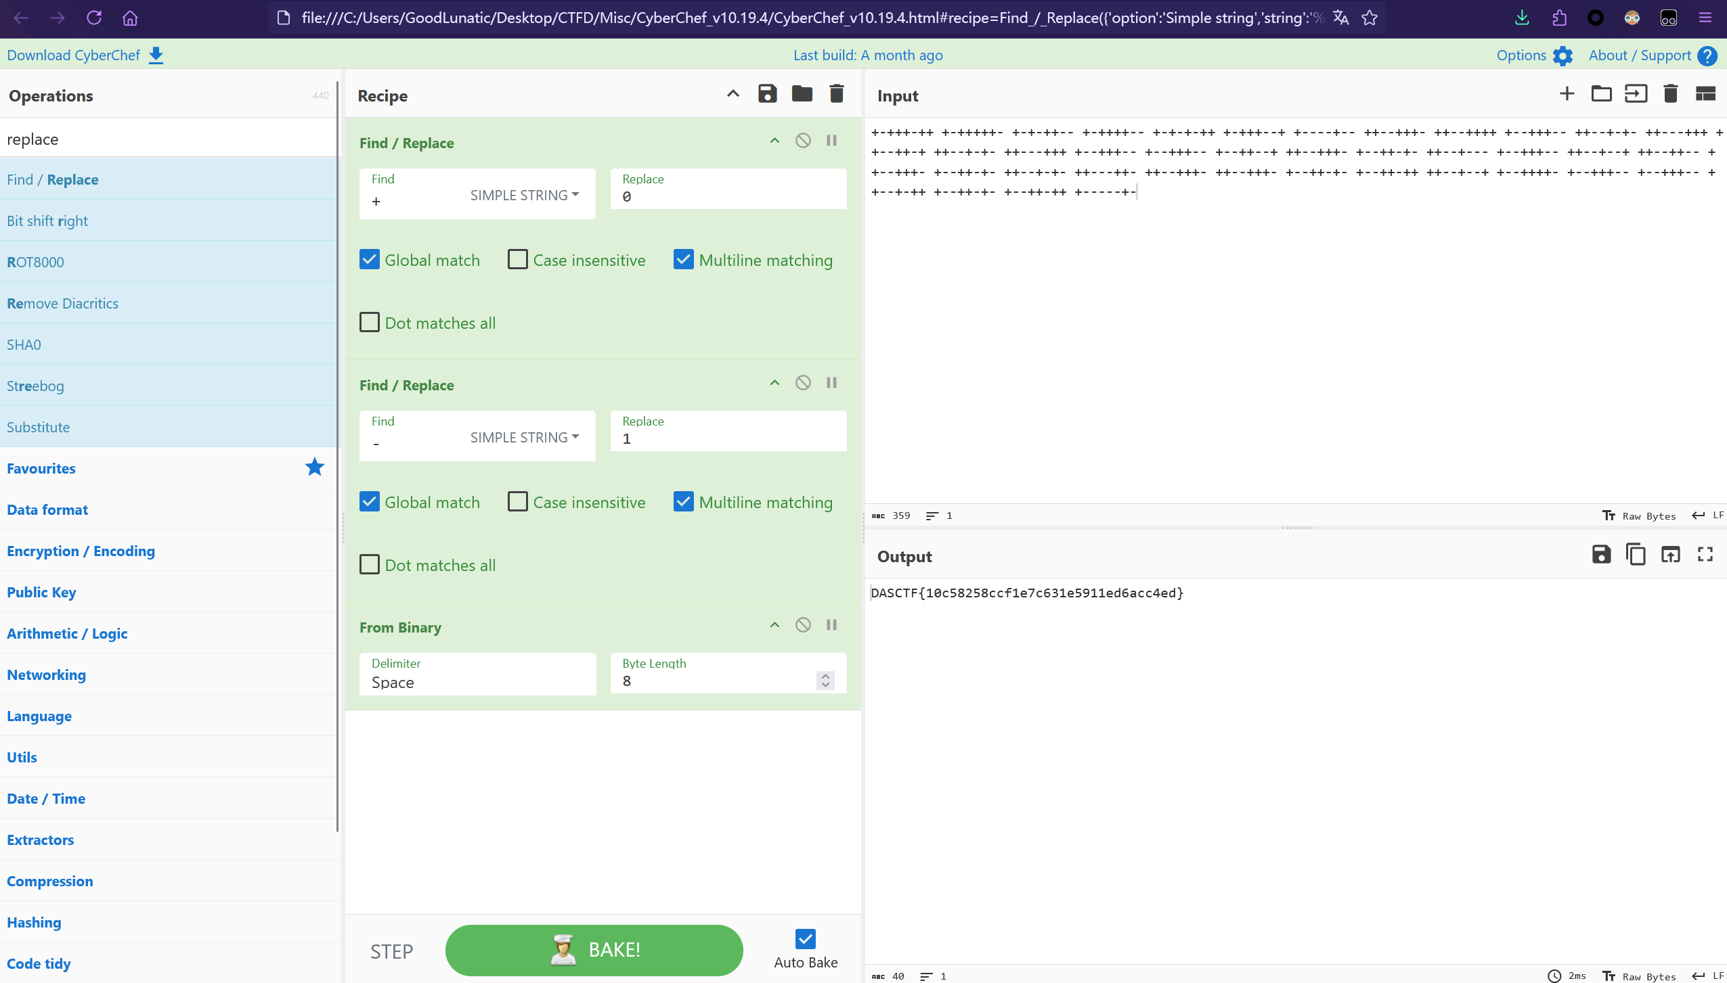
Task: Click the new input tab plus icon
Action: point(1567,95)
